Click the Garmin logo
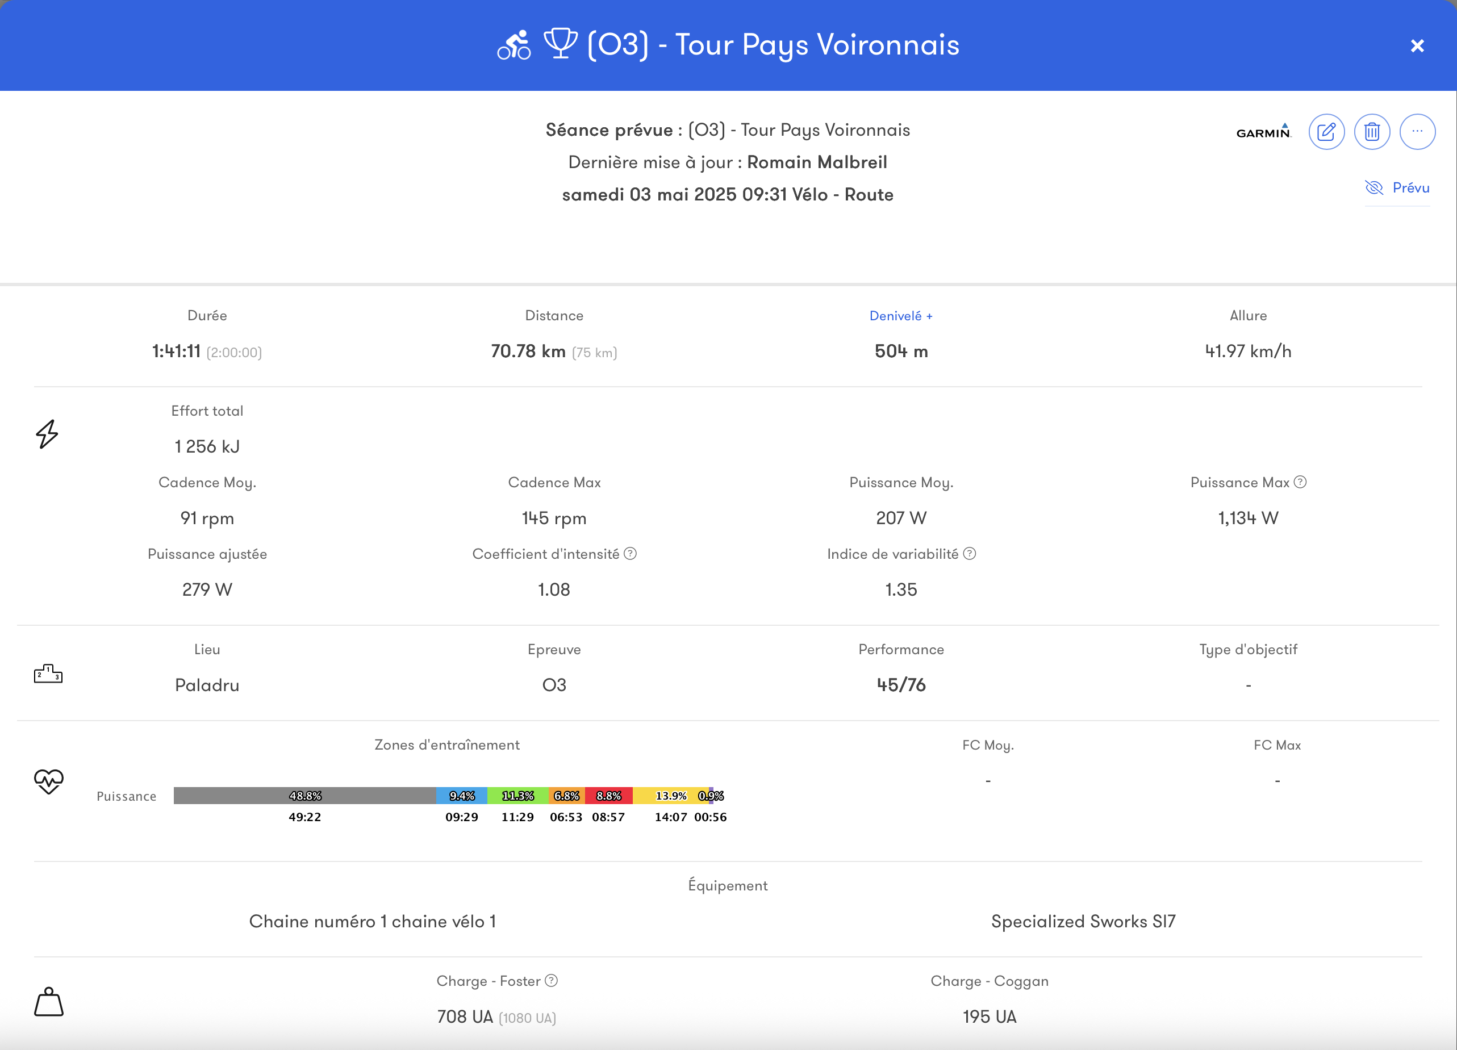This screenshot has width=1457, height=1050. pos(1262,132)
